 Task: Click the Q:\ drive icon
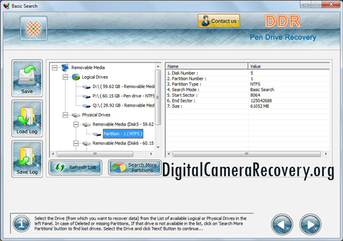click(x=87, y=106)
